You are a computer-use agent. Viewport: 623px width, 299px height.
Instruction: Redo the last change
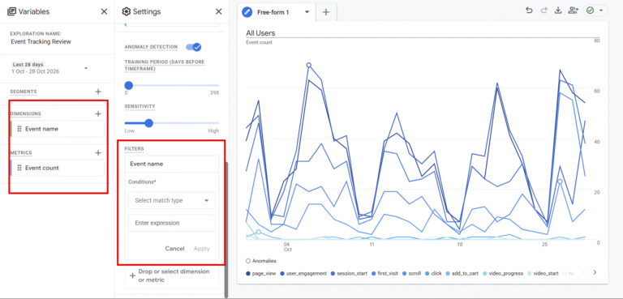coord(544,11)
